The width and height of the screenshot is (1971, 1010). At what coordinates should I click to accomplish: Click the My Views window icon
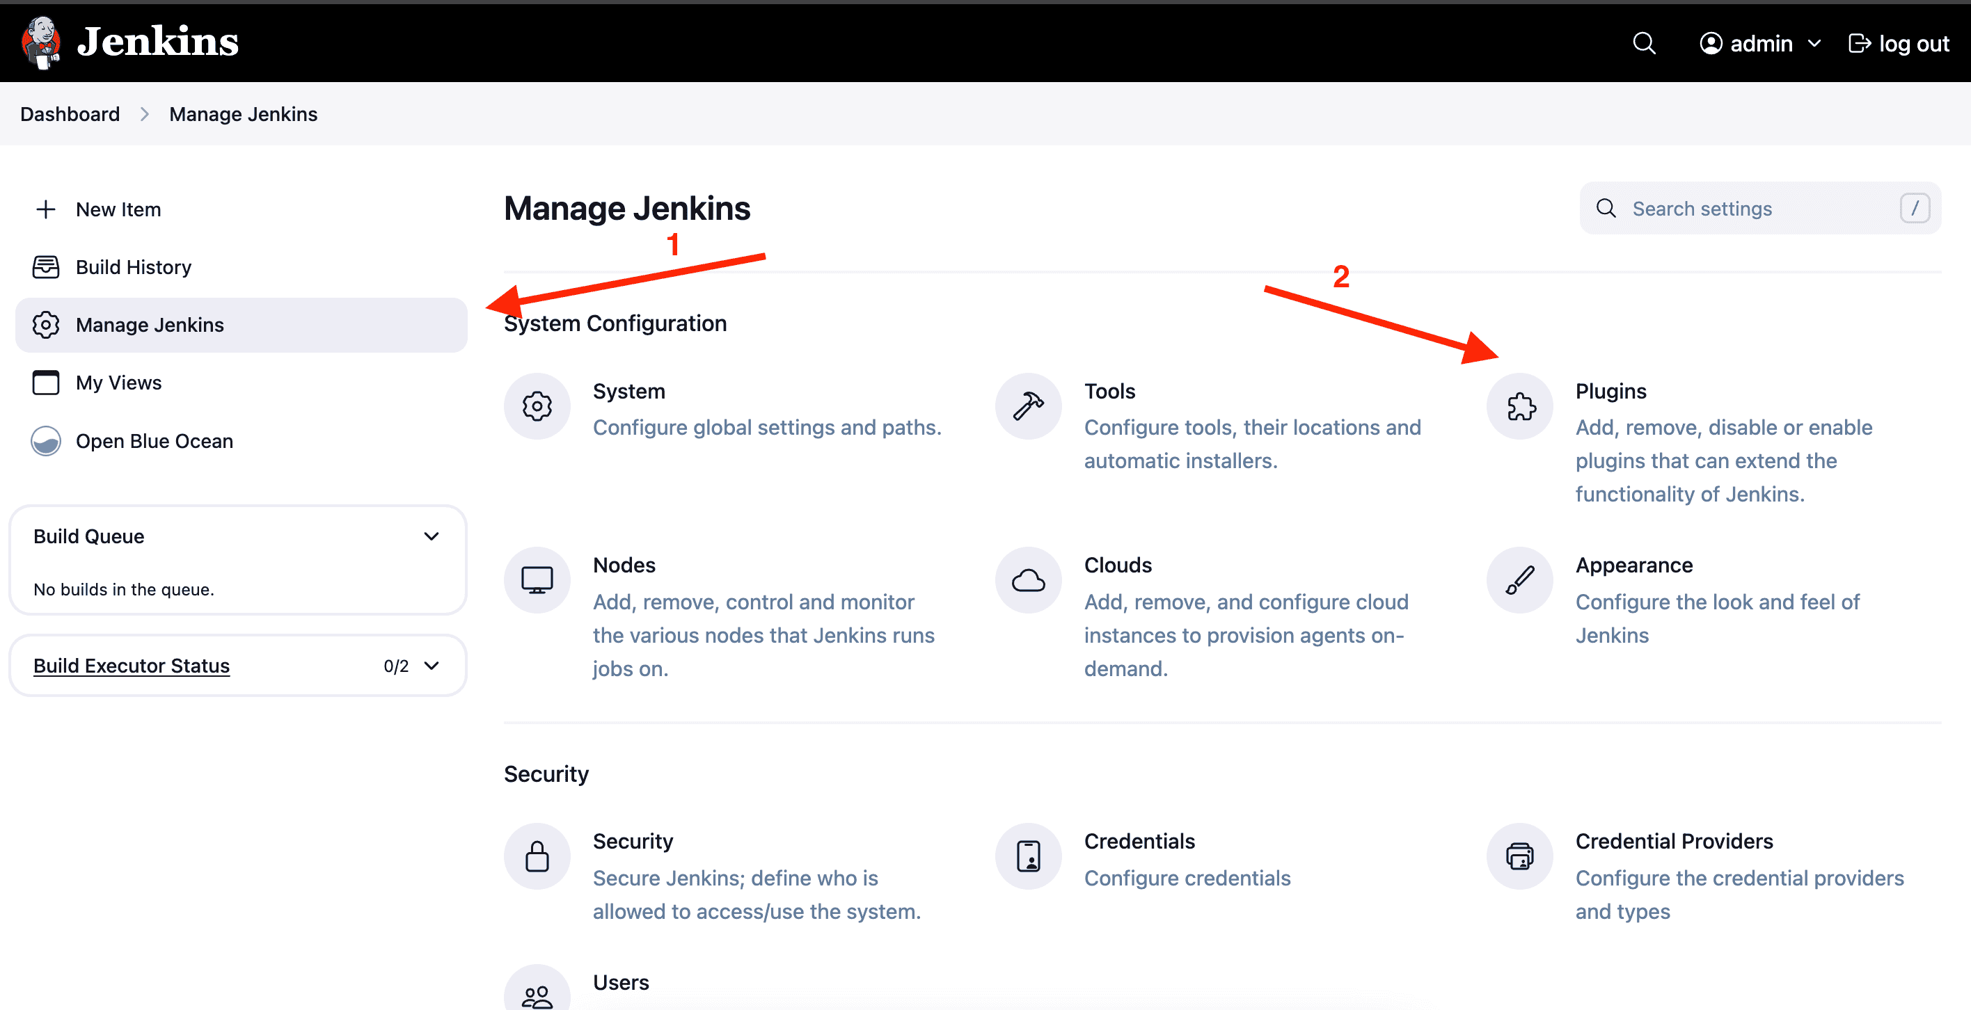pos(46,383)
